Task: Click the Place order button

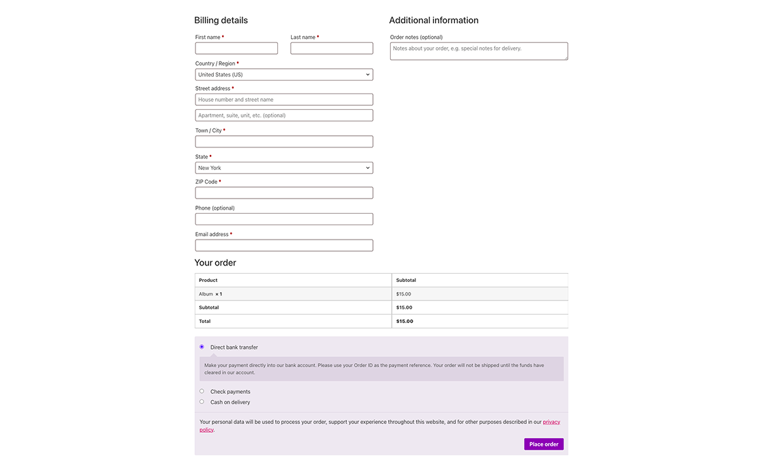Action: [x=543, y=444]
